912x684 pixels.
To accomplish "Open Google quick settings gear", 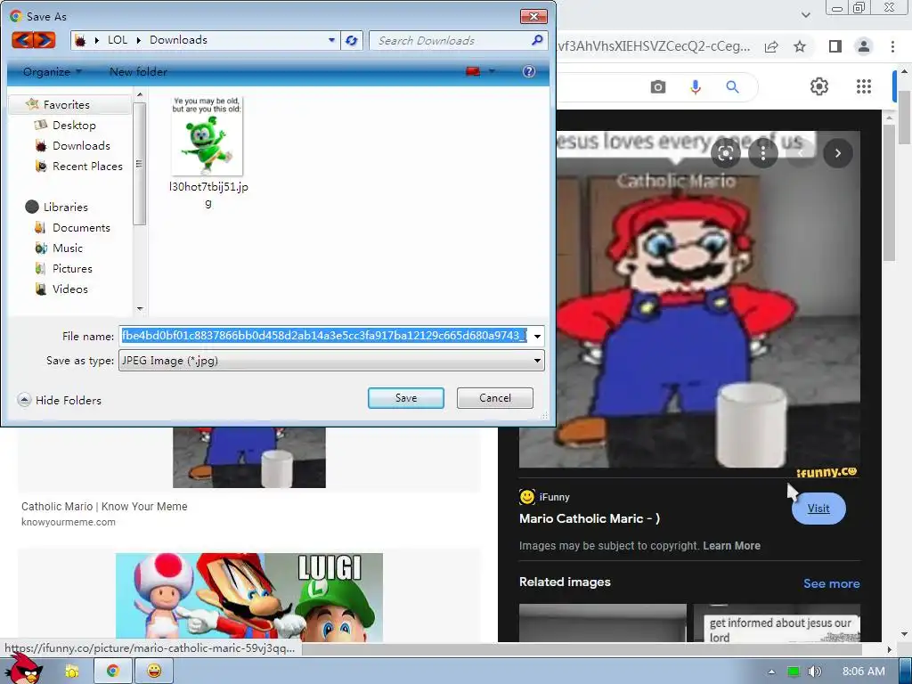I will click(819, 86).
